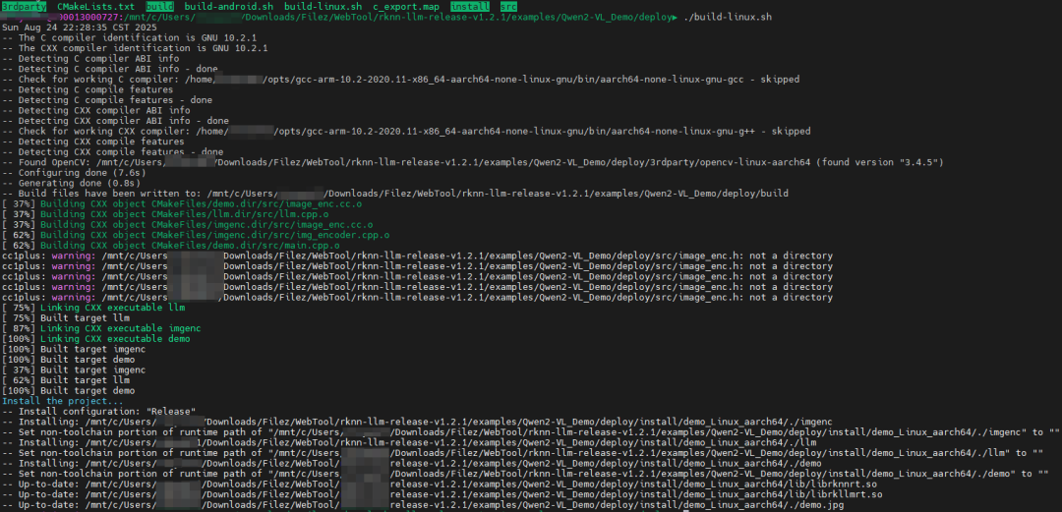Click the Found OpenCV version 3.4.5 line
Screen dimensions: 1062x512
click(472, 162)
